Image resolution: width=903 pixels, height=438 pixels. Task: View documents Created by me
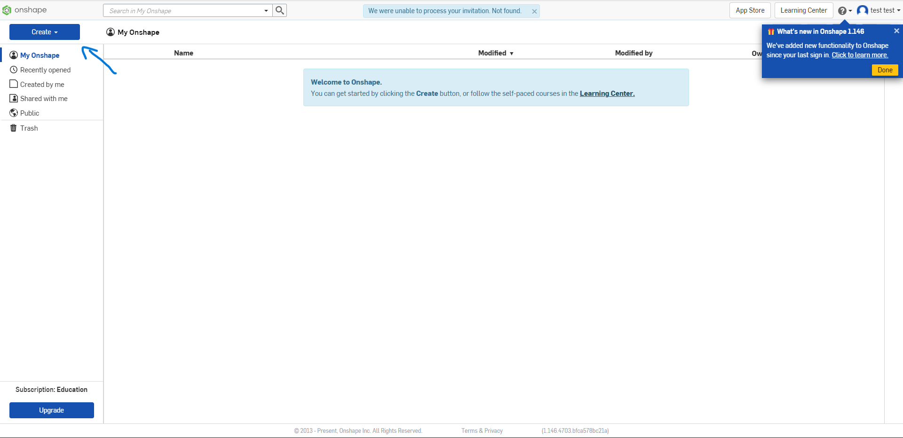(42, 84)
